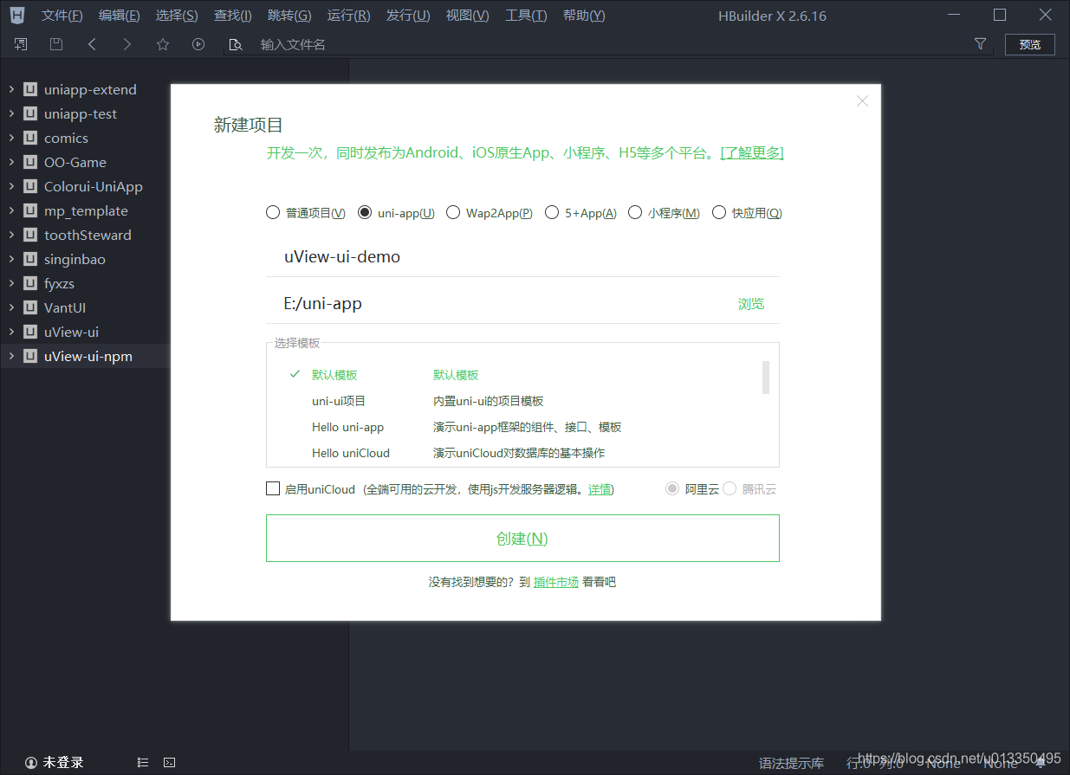The image size is (1070, 775).
Task: Select the 快应用(Q) radio button
Action: 718,212
